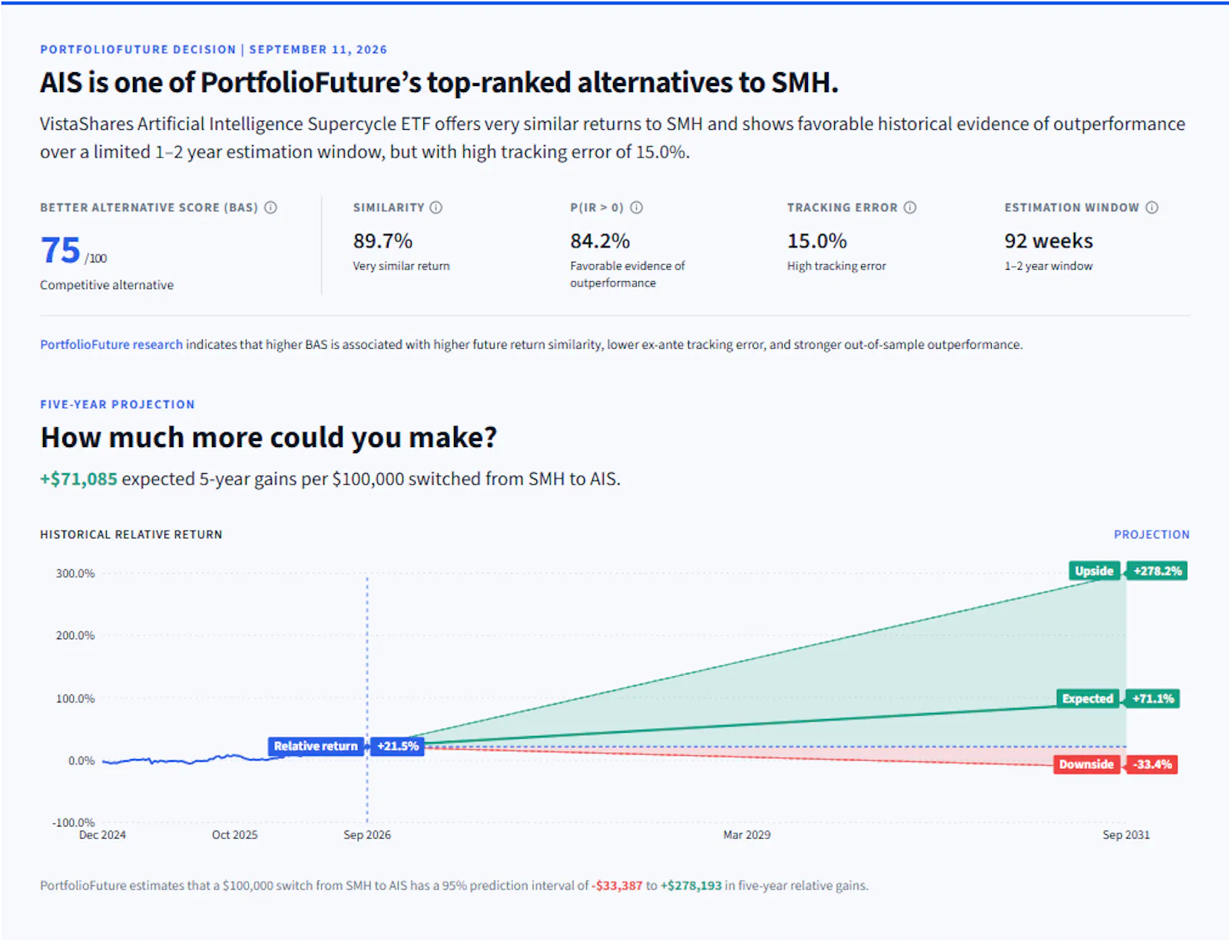Viewport: 1229px width, 941px height.
Task: Click the Competitive alternative caption
Action: [x=107, y=285]
